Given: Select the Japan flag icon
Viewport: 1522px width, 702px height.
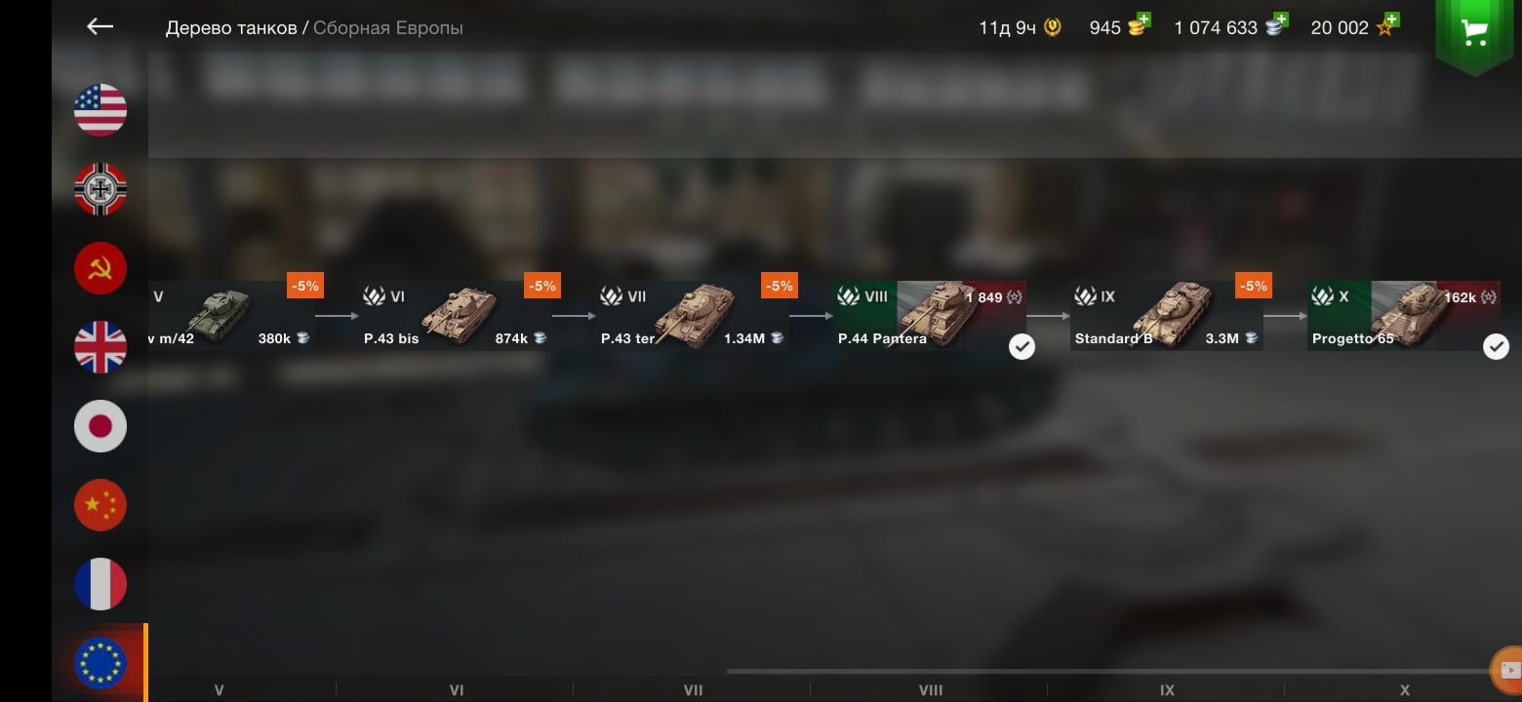Looking at the screenshot, I should (x=100, y=426).
